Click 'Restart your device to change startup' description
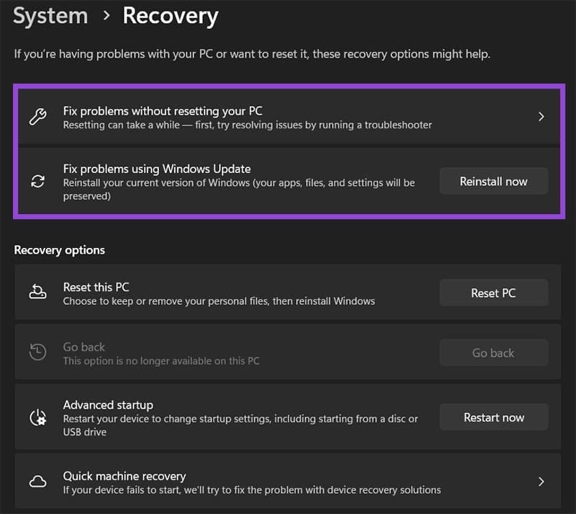The height and width of the screenshot is (514, 576). tap(240, 425)
